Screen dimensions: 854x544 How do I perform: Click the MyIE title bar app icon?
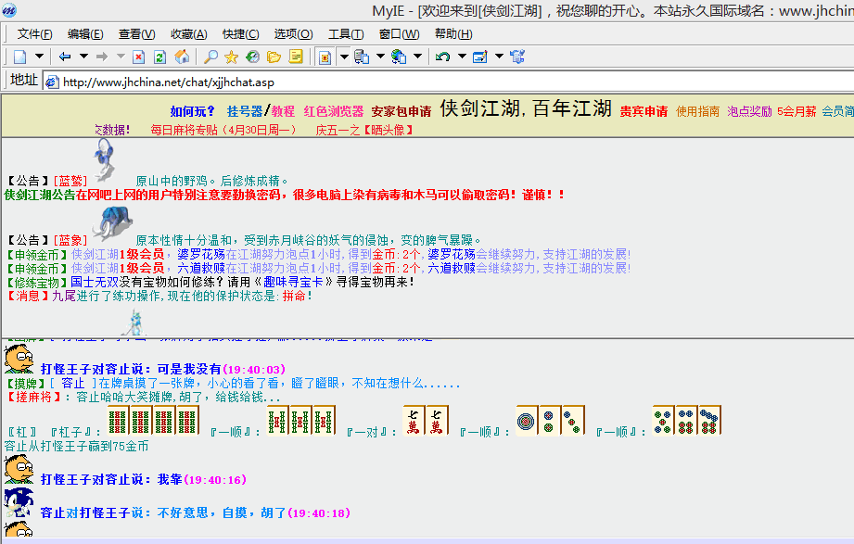click(9, 10)
